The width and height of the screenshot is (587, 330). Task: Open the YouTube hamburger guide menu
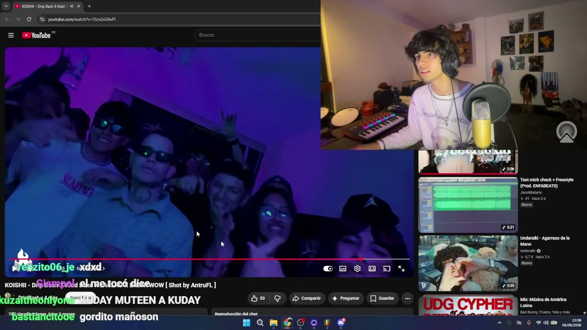(11, 35)
